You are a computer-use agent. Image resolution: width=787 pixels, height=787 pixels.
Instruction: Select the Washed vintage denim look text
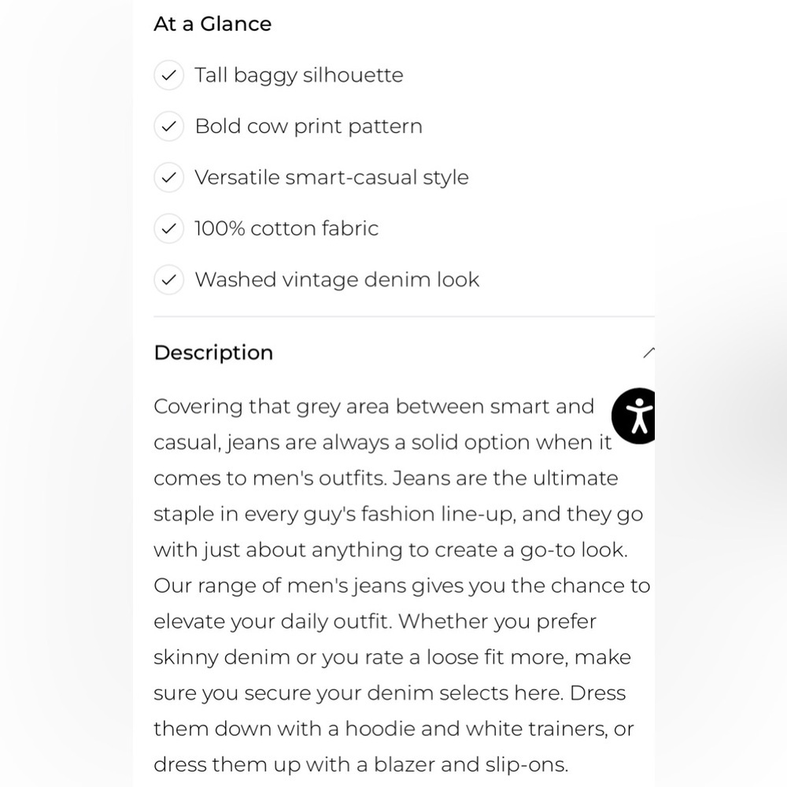pyautogui.click(x=338, y=279)
